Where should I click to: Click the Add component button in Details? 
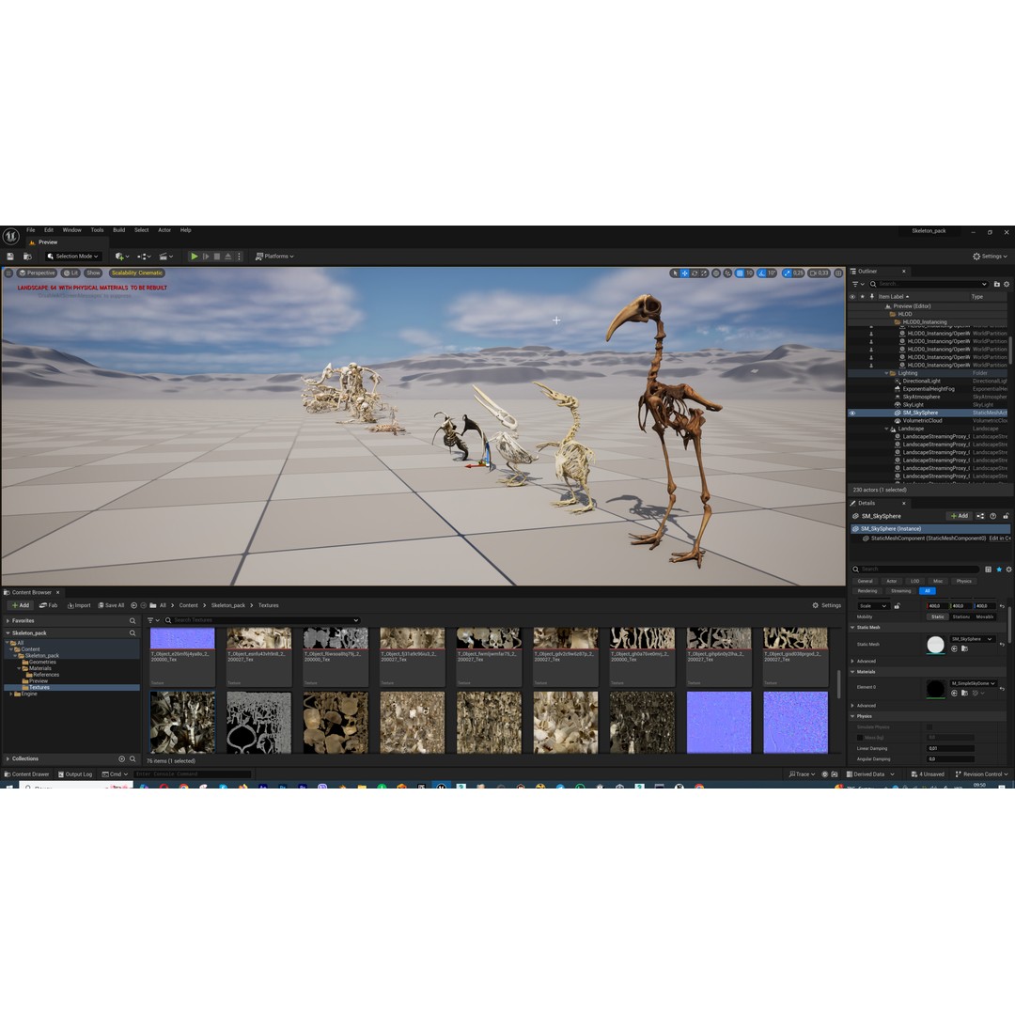click(960, 516)
